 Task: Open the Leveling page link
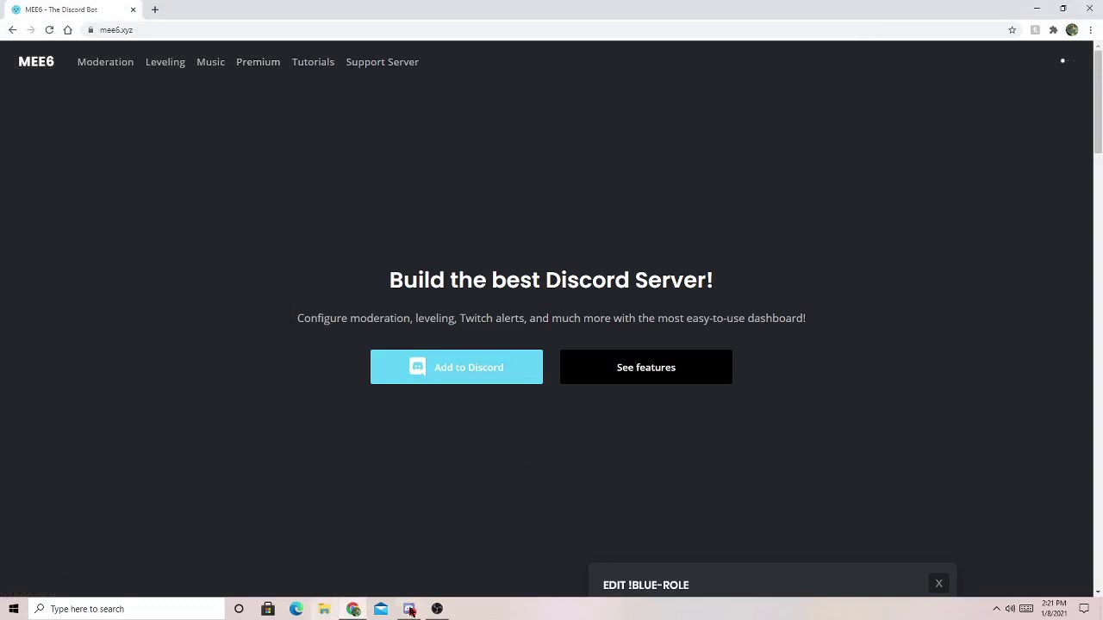[165, 62]
